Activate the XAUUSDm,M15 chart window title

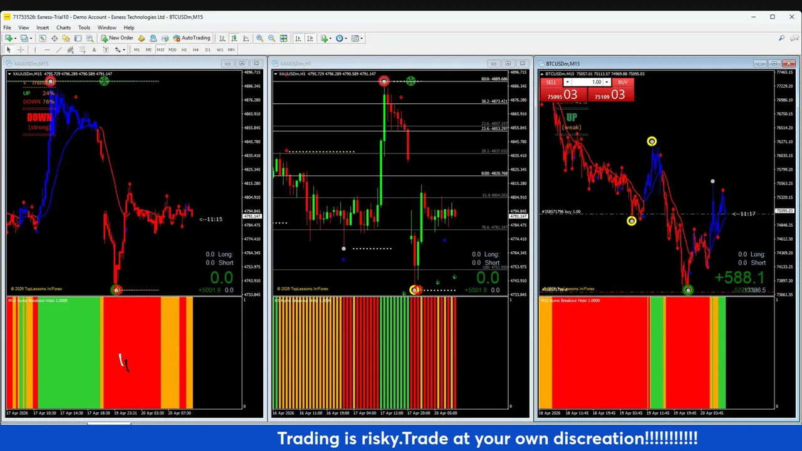31,63
